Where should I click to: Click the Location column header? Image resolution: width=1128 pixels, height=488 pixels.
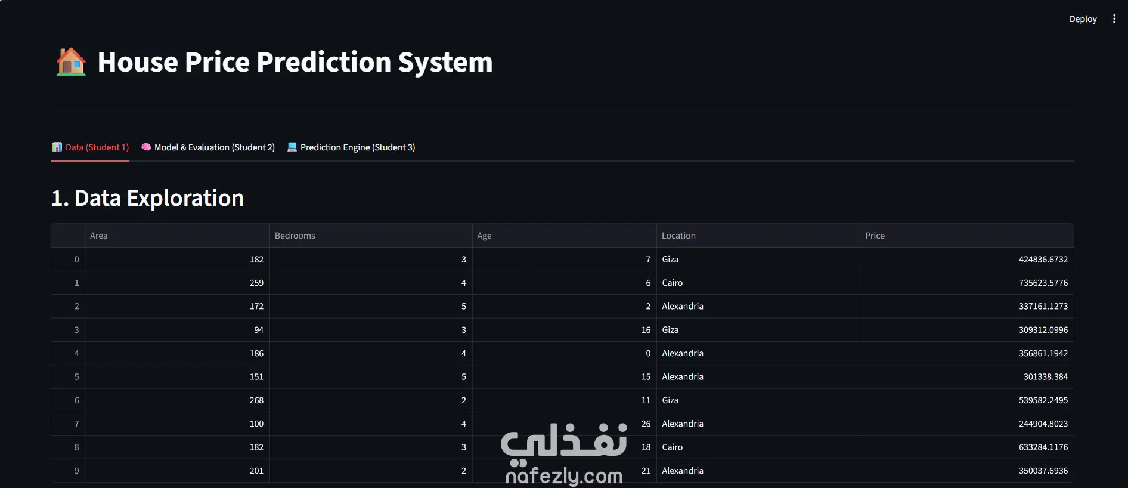click(758, 236)
